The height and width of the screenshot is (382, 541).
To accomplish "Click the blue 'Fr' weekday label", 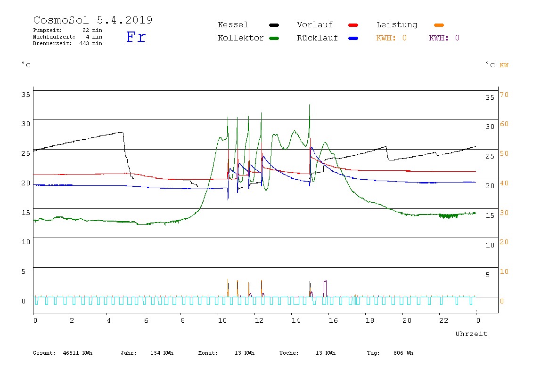I will pos(136,37).
